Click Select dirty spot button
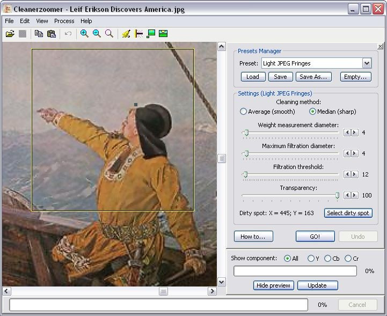Viewport: 387px width, 316px height. tap(348, 213)
